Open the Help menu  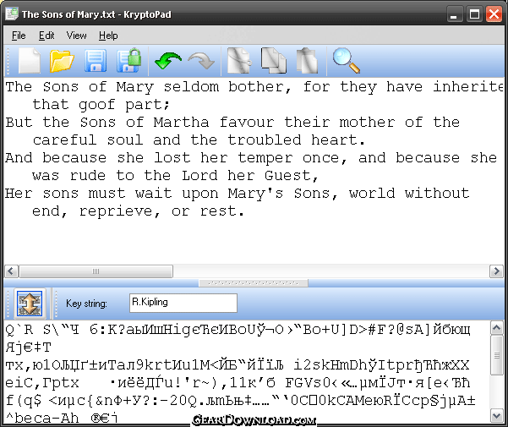pos(108,36)
